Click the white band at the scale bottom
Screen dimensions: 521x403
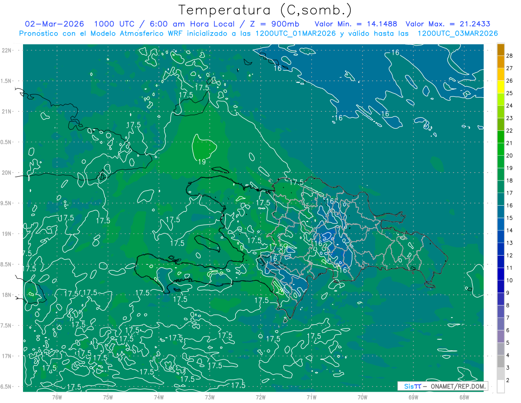click(x=501, y=386)
